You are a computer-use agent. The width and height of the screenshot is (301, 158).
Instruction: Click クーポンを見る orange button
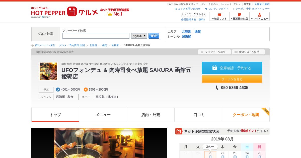(x=232, y=79)
